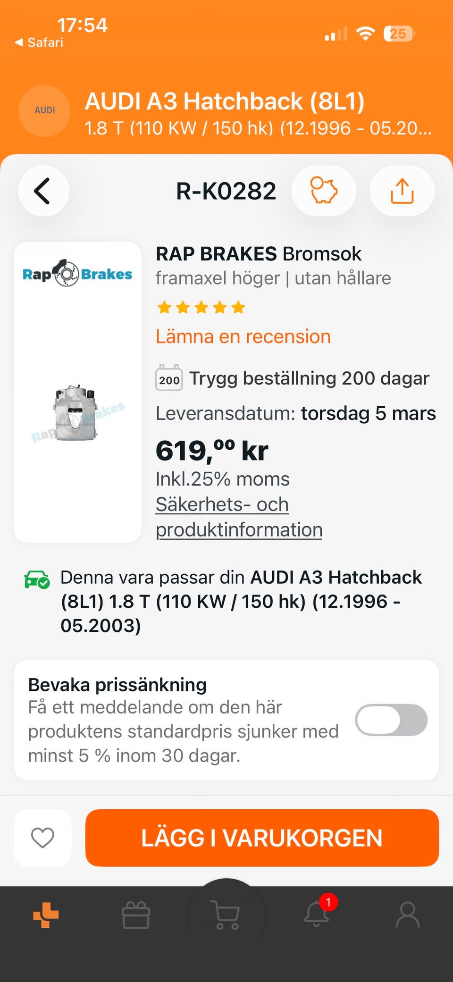Tap the 200-day calendar icon
Screen dimensions: 453x982
tap(169, 378)
